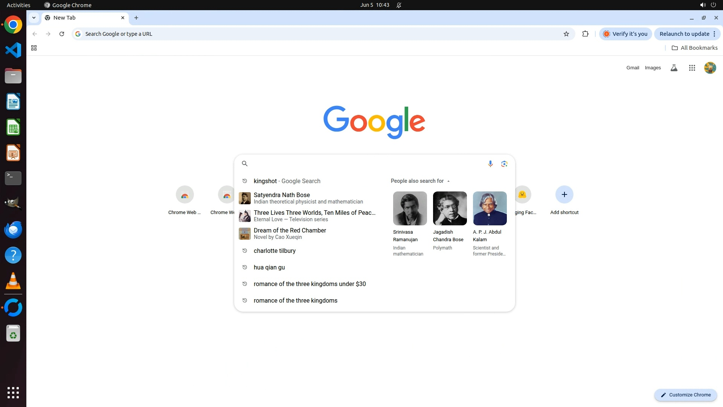
Task: Select the kingshot search suggestion
Action: click(x=287, y=181)
